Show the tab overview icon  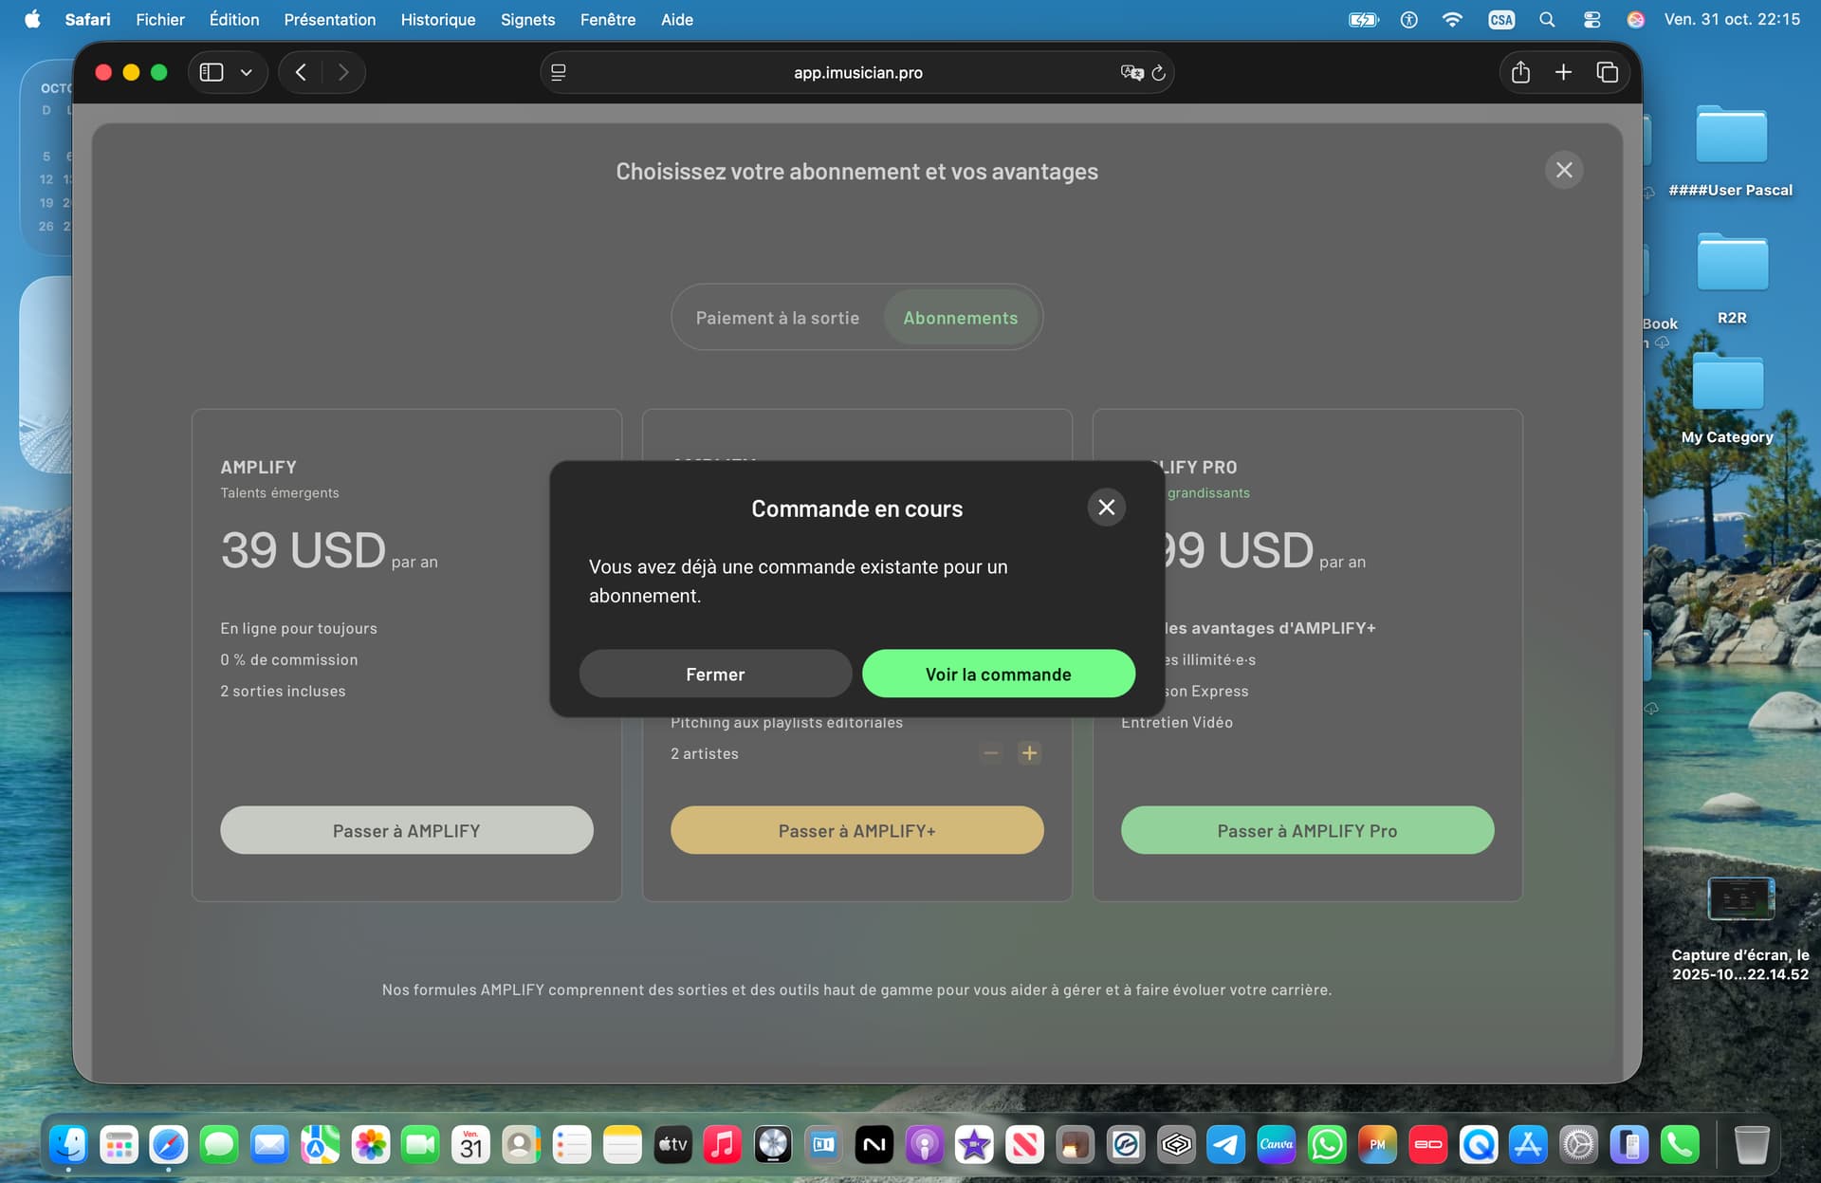pyautogui.click(x=1607, y=72)
